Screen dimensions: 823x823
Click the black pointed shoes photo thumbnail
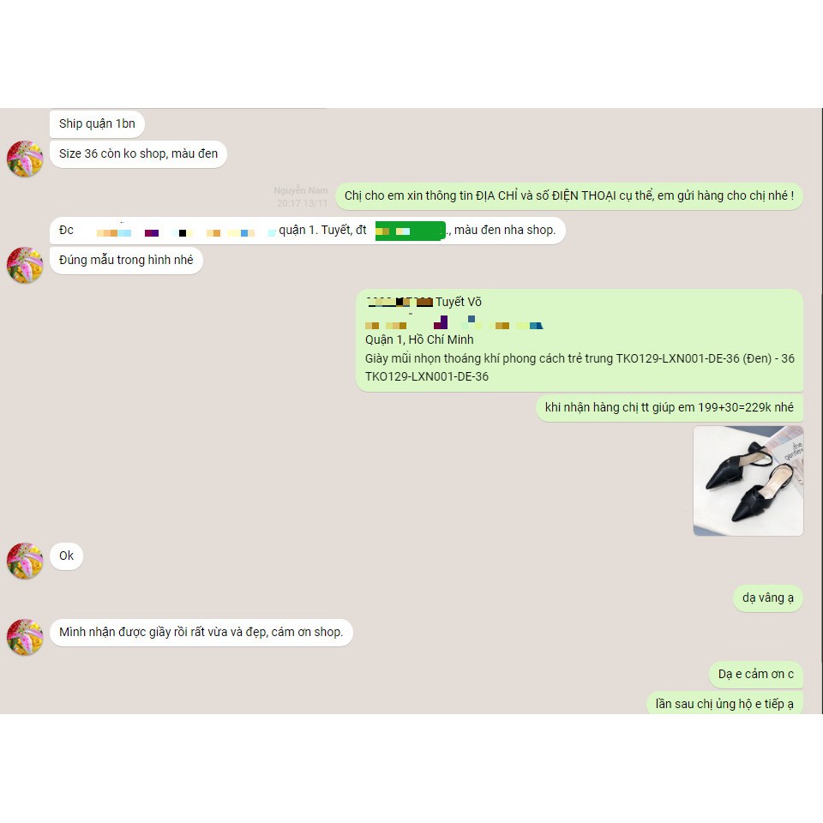pos(748,481)
